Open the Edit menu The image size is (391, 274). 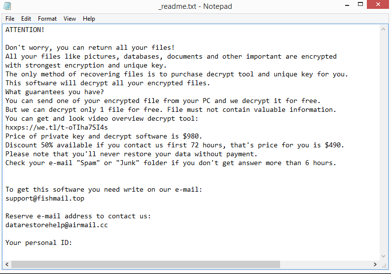click(26, 19)
